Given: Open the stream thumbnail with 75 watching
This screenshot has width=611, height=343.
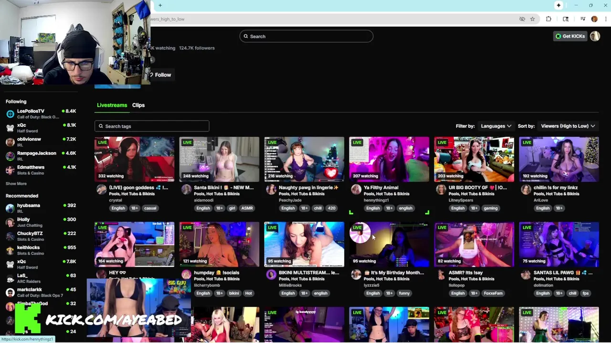Looking at the screenshot, I should pyautogui.click(x=559, y=244).
